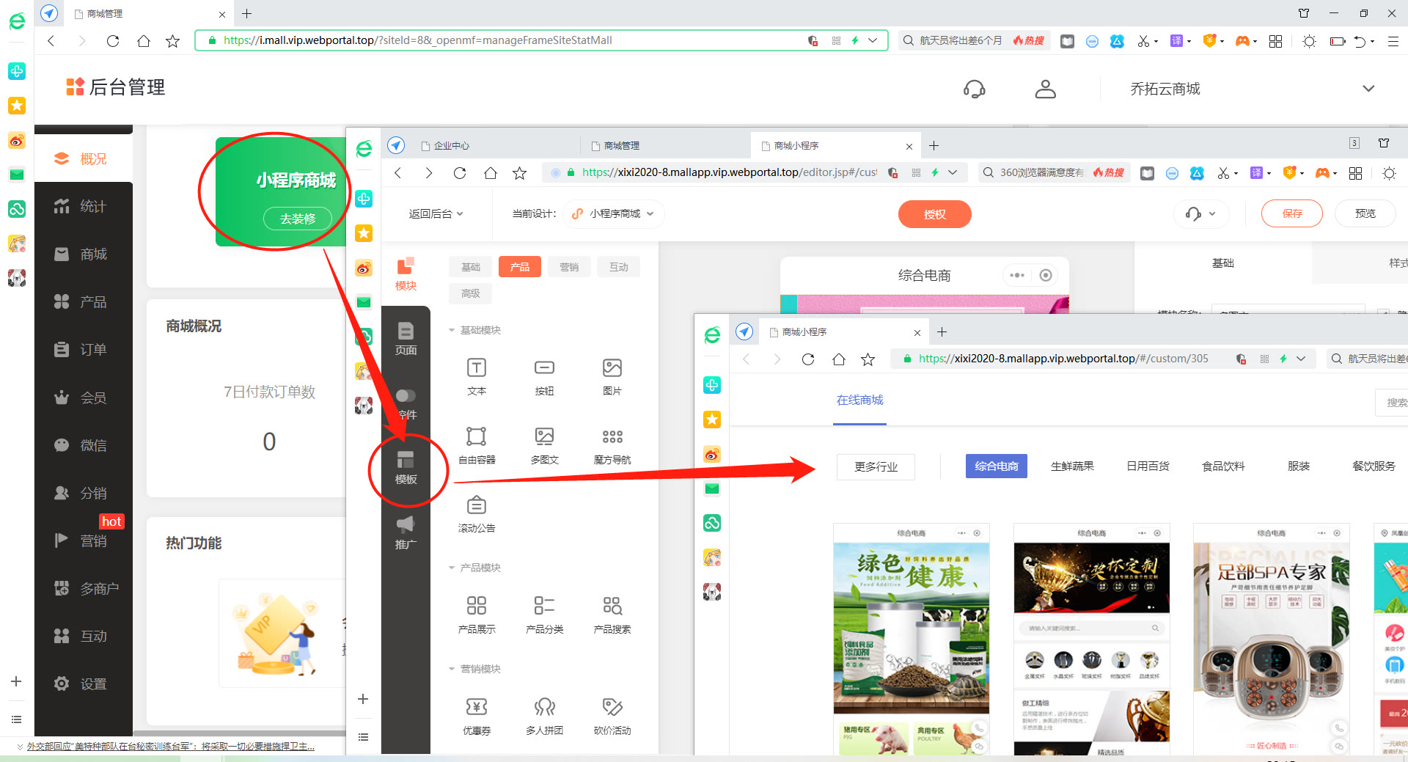Click the 去装修 decorate button

297,219
